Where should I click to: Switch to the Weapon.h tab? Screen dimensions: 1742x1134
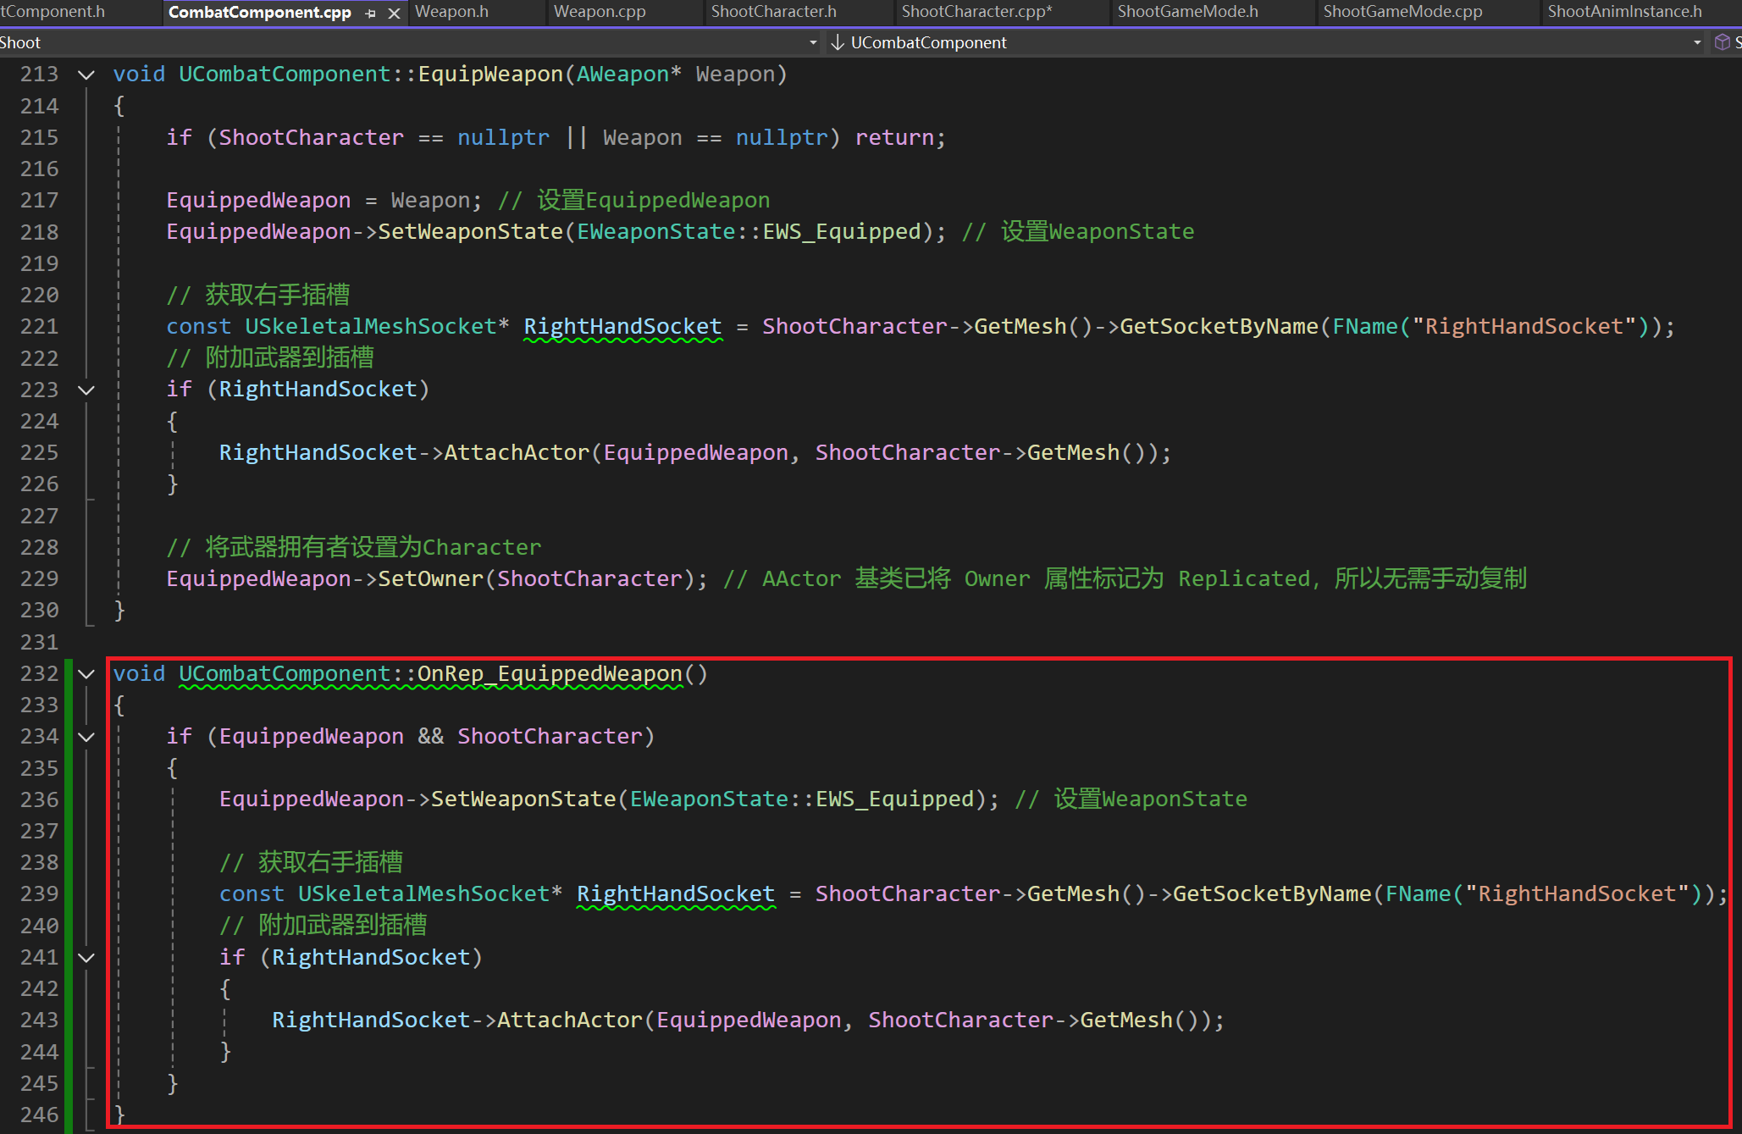coord(451,12)
